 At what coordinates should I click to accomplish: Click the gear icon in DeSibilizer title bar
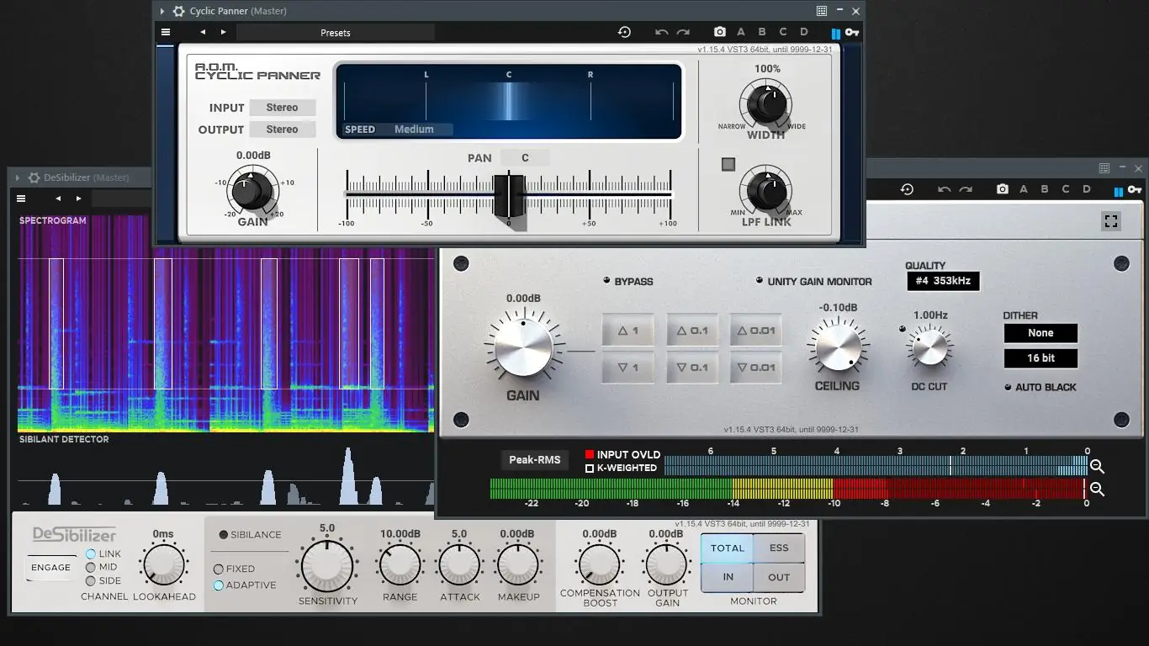point(34,177)
